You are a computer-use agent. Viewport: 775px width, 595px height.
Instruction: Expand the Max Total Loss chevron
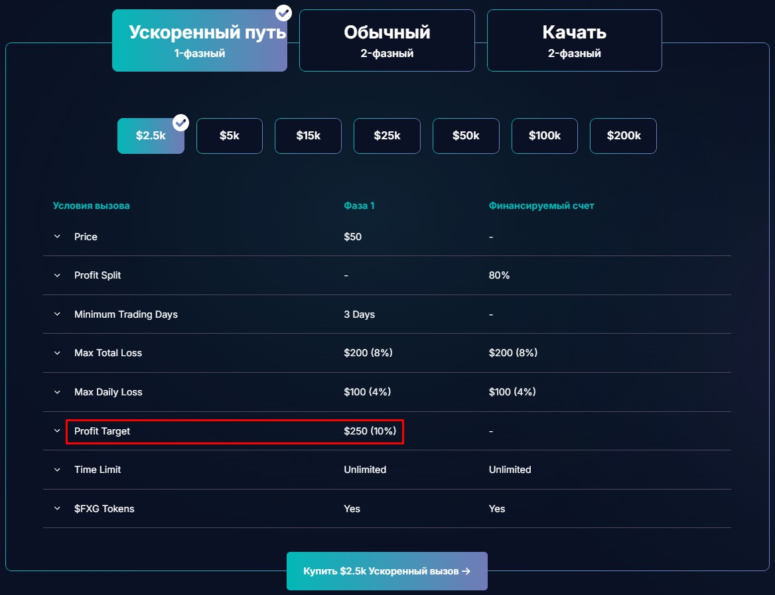click(57, 353)
